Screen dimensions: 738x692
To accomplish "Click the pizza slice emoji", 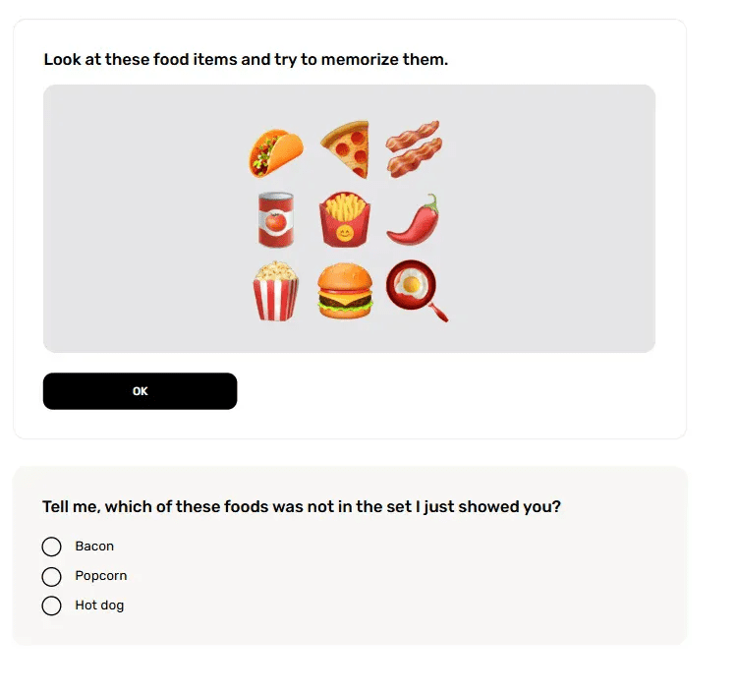I will pyautogui.click(x=345, y=149).
